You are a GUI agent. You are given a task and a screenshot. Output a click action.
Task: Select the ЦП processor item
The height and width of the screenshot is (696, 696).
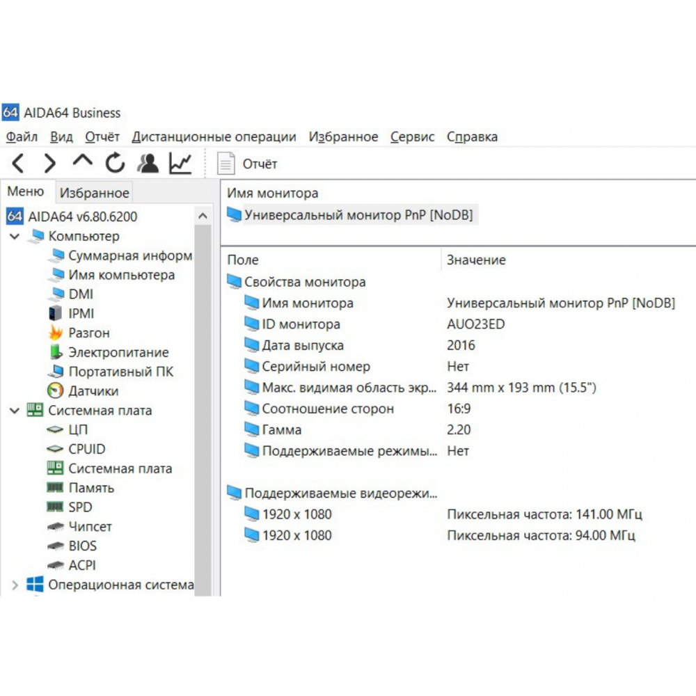pos(68,429)
